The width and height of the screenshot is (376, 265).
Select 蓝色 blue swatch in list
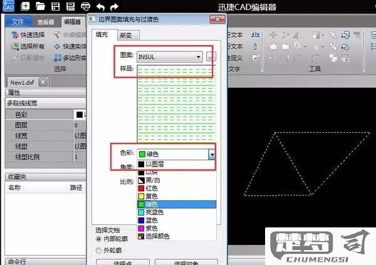click(177, 220)
